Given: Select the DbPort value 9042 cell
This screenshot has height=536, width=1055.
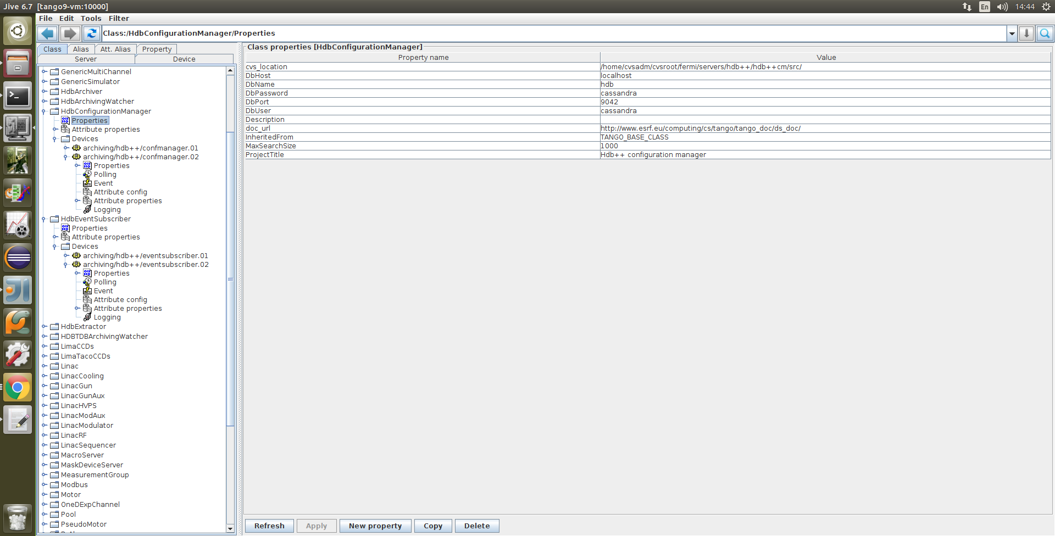Looking at the screenshot, I should click(x=825, y=102).
